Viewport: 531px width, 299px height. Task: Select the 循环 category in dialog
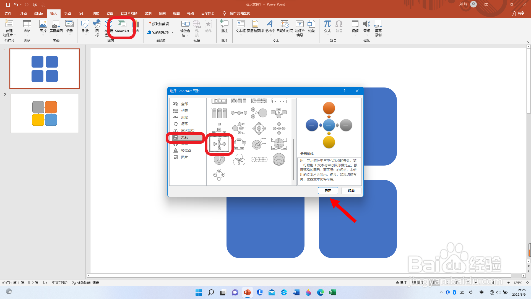coord(184,124)
